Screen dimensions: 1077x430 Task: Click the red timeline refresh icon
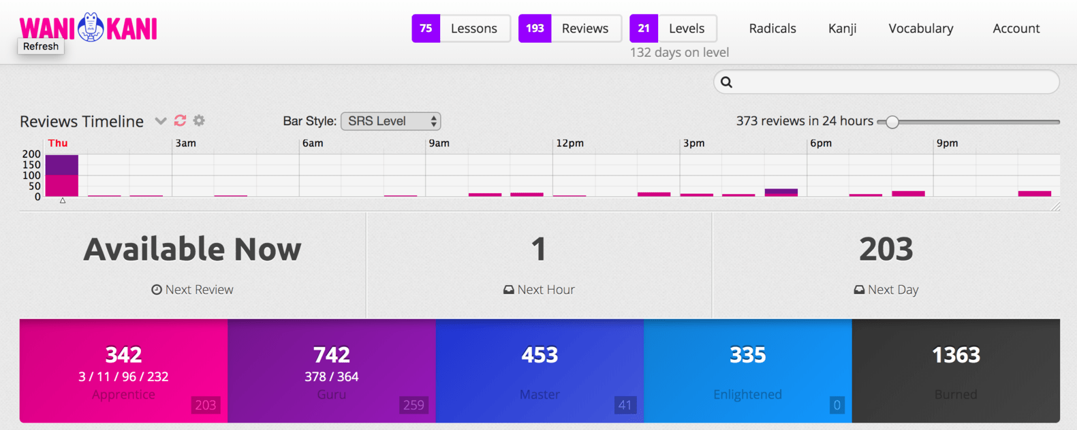coord(180,120)
